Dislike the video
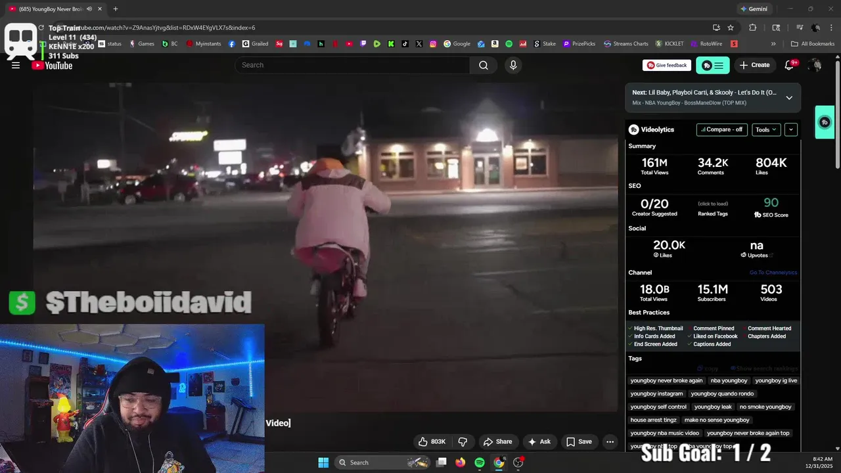Image resolution: width=841 pixels, height=473 pixels. click(463, 441)
